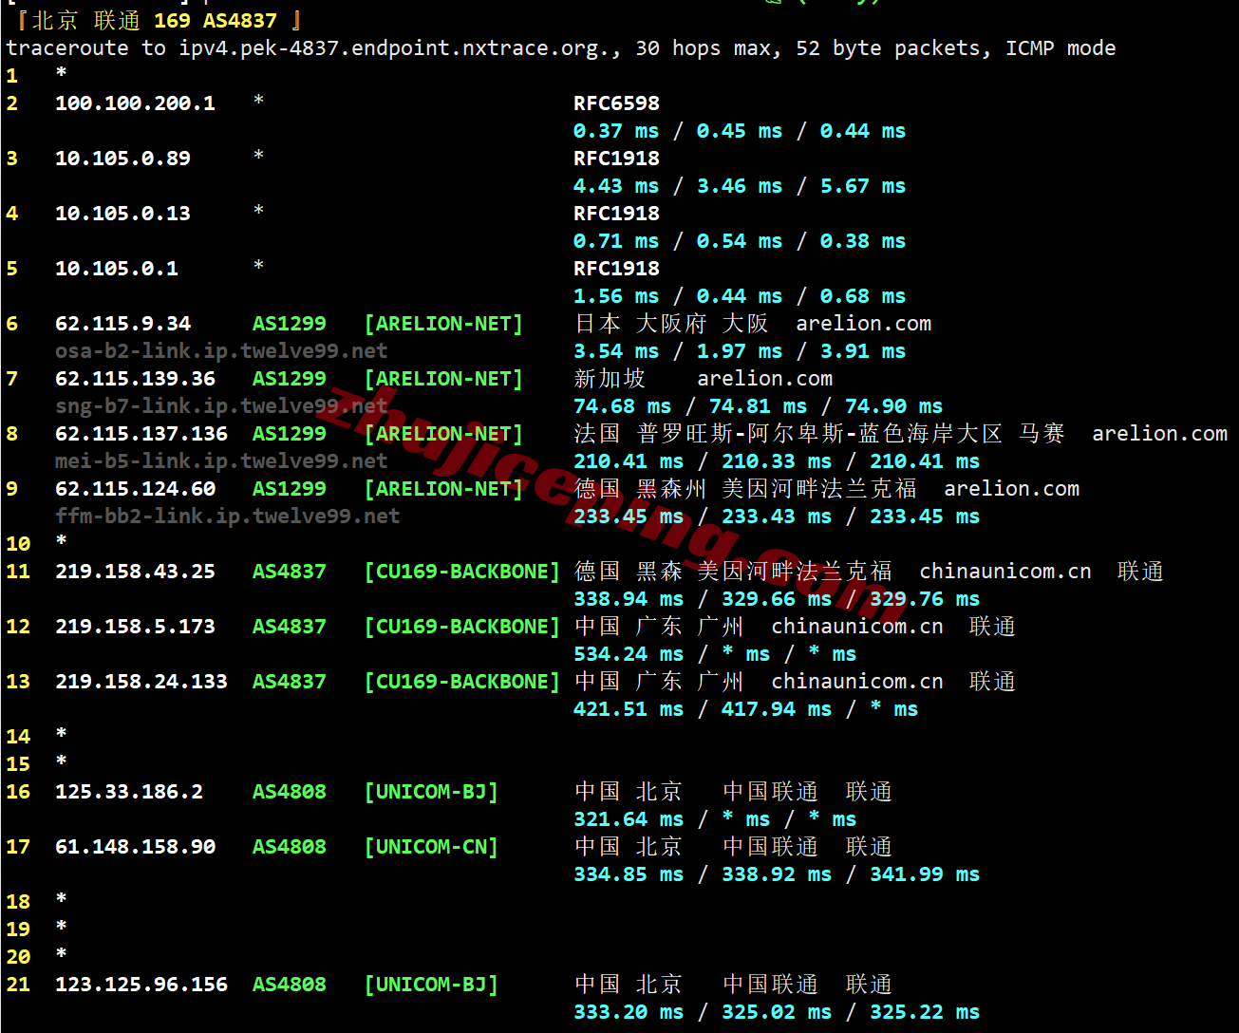Select the 534.24 ms latency value

tap(628, 654)
